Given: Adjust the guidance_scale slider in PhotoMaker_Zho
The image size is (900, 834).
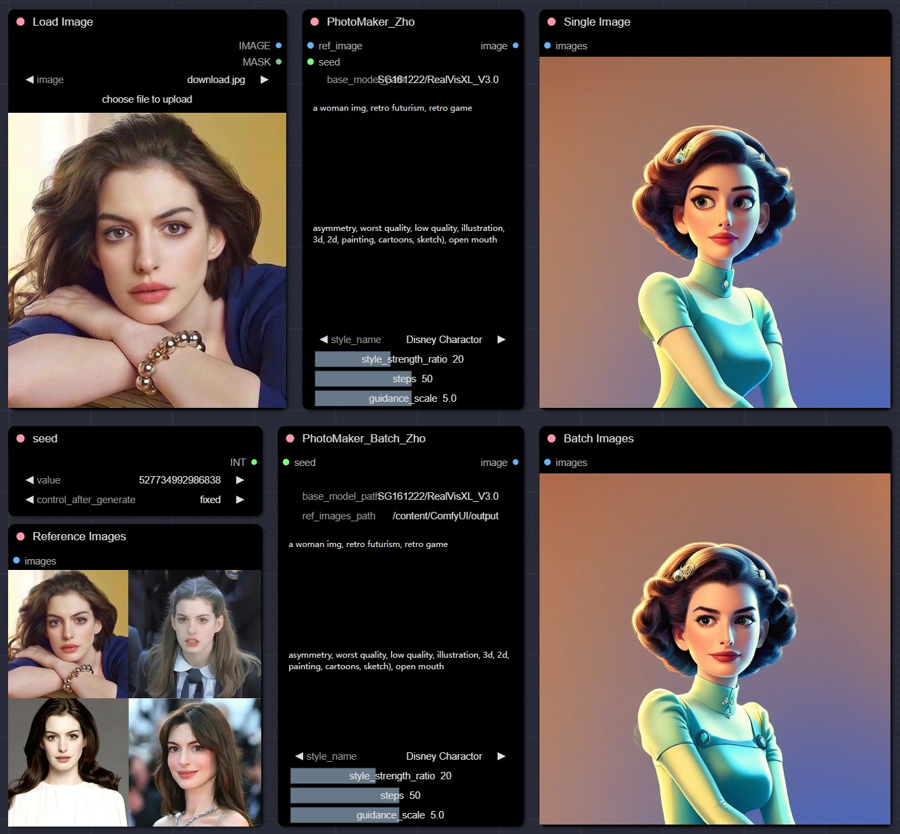Looking at the screenshot, I should (413, 398).
